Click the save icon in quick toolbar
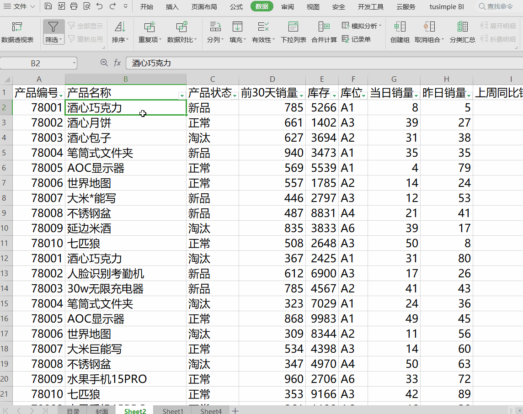Image resolution: width=523 pixels, height=414 pixels. pos(48,6)
